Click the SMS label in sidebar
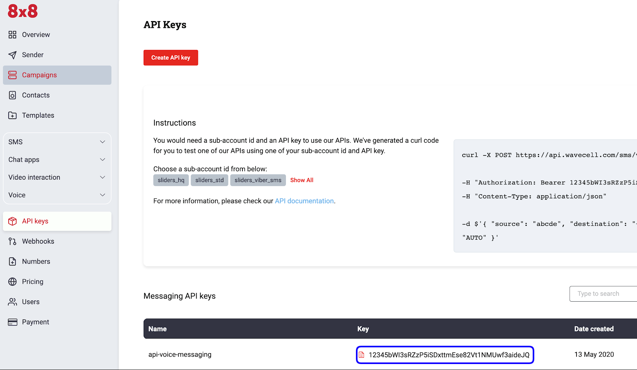The height and width of the screenshot is (370, 637). tap(16, 142)
